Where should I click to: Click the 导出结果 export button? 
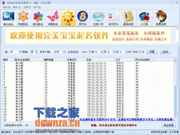pos(169,125)
